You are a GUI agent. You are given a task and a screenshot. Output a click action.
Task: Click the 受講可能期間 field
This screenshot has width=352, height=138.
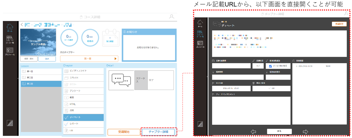coord(231,66)
